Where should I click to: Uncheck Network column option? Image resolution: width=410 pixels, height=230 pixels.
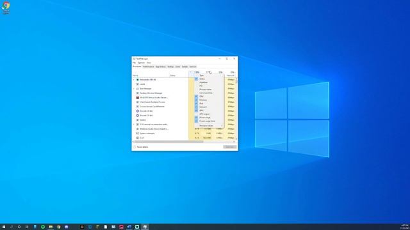point(209,107)
